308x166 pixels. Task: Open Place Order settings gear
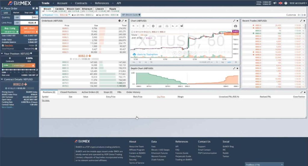(37, 8)
